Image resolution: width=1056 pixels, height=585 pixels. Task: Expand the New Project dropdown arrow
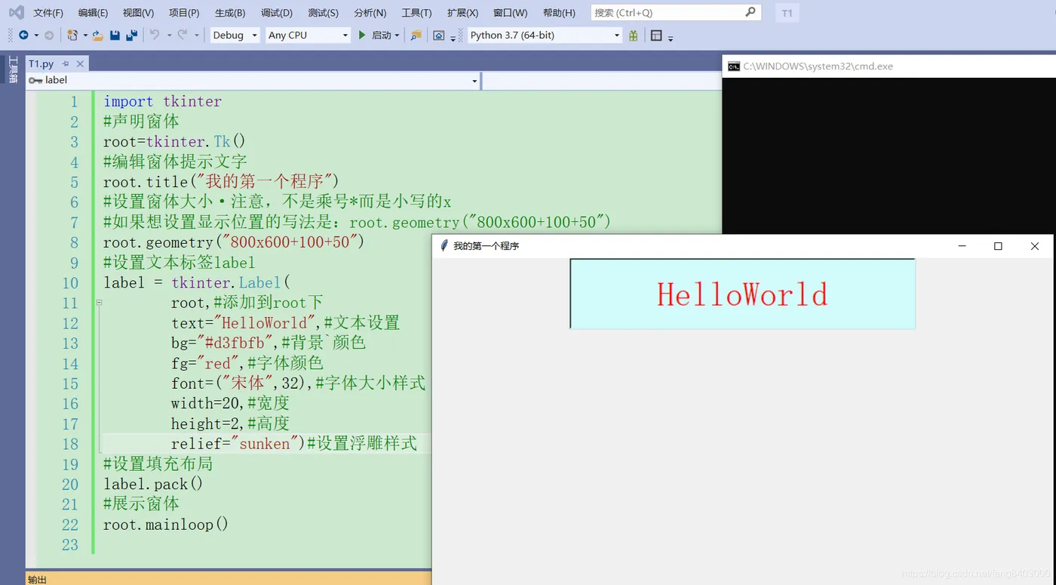[85, 35]
